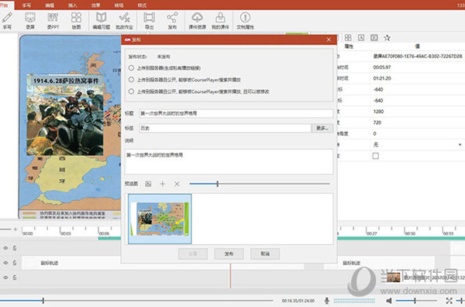Open the 编辑 ribbon tab

tap(50, 5)
